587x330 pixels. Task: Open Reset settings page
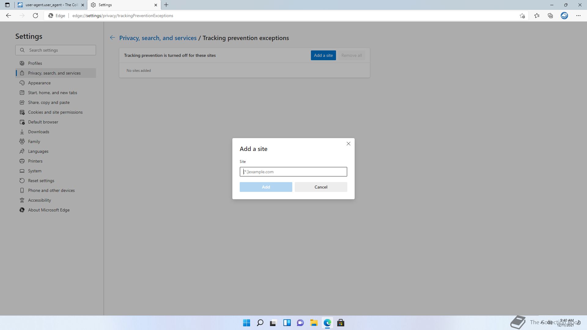coord(56,181)
